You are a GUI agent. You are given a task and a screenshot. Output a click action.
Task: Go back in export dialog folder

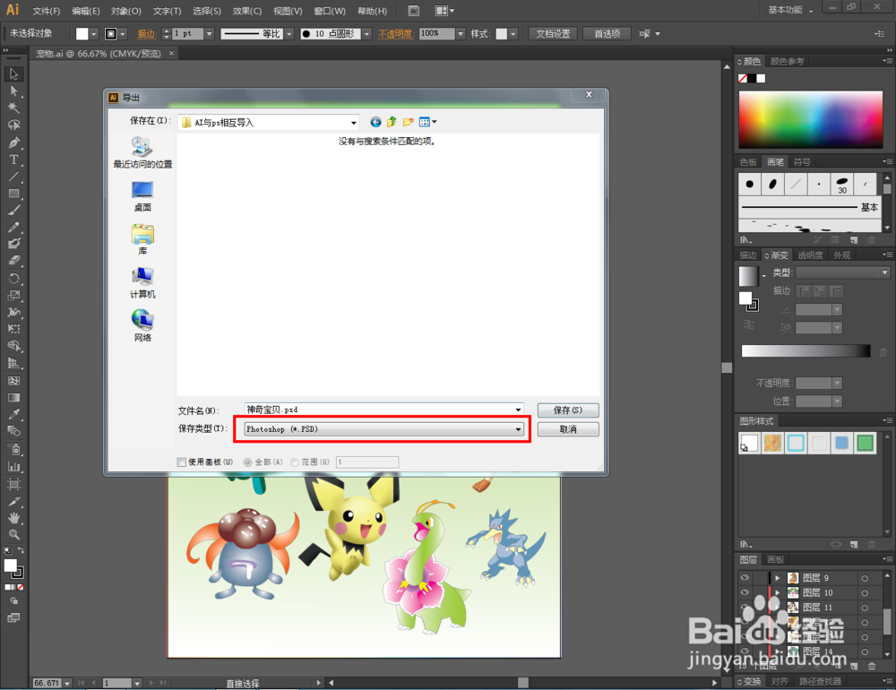coord(375,122)
